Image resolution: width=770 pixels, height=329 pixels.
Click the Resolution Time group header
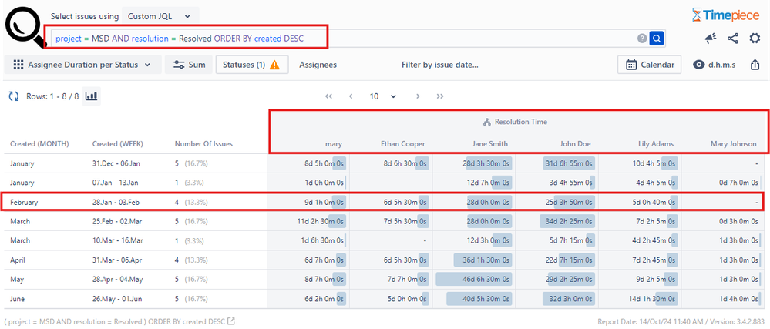(x=515, y=122)
